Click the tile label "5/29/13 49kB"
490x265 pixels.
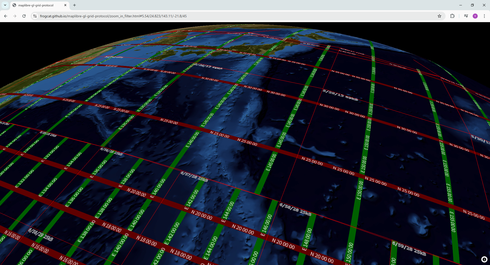(x=340, y=95)
